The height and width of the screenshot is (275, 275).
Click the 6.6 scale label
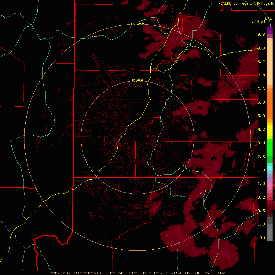pyautogui.click(x=261, y=89)
